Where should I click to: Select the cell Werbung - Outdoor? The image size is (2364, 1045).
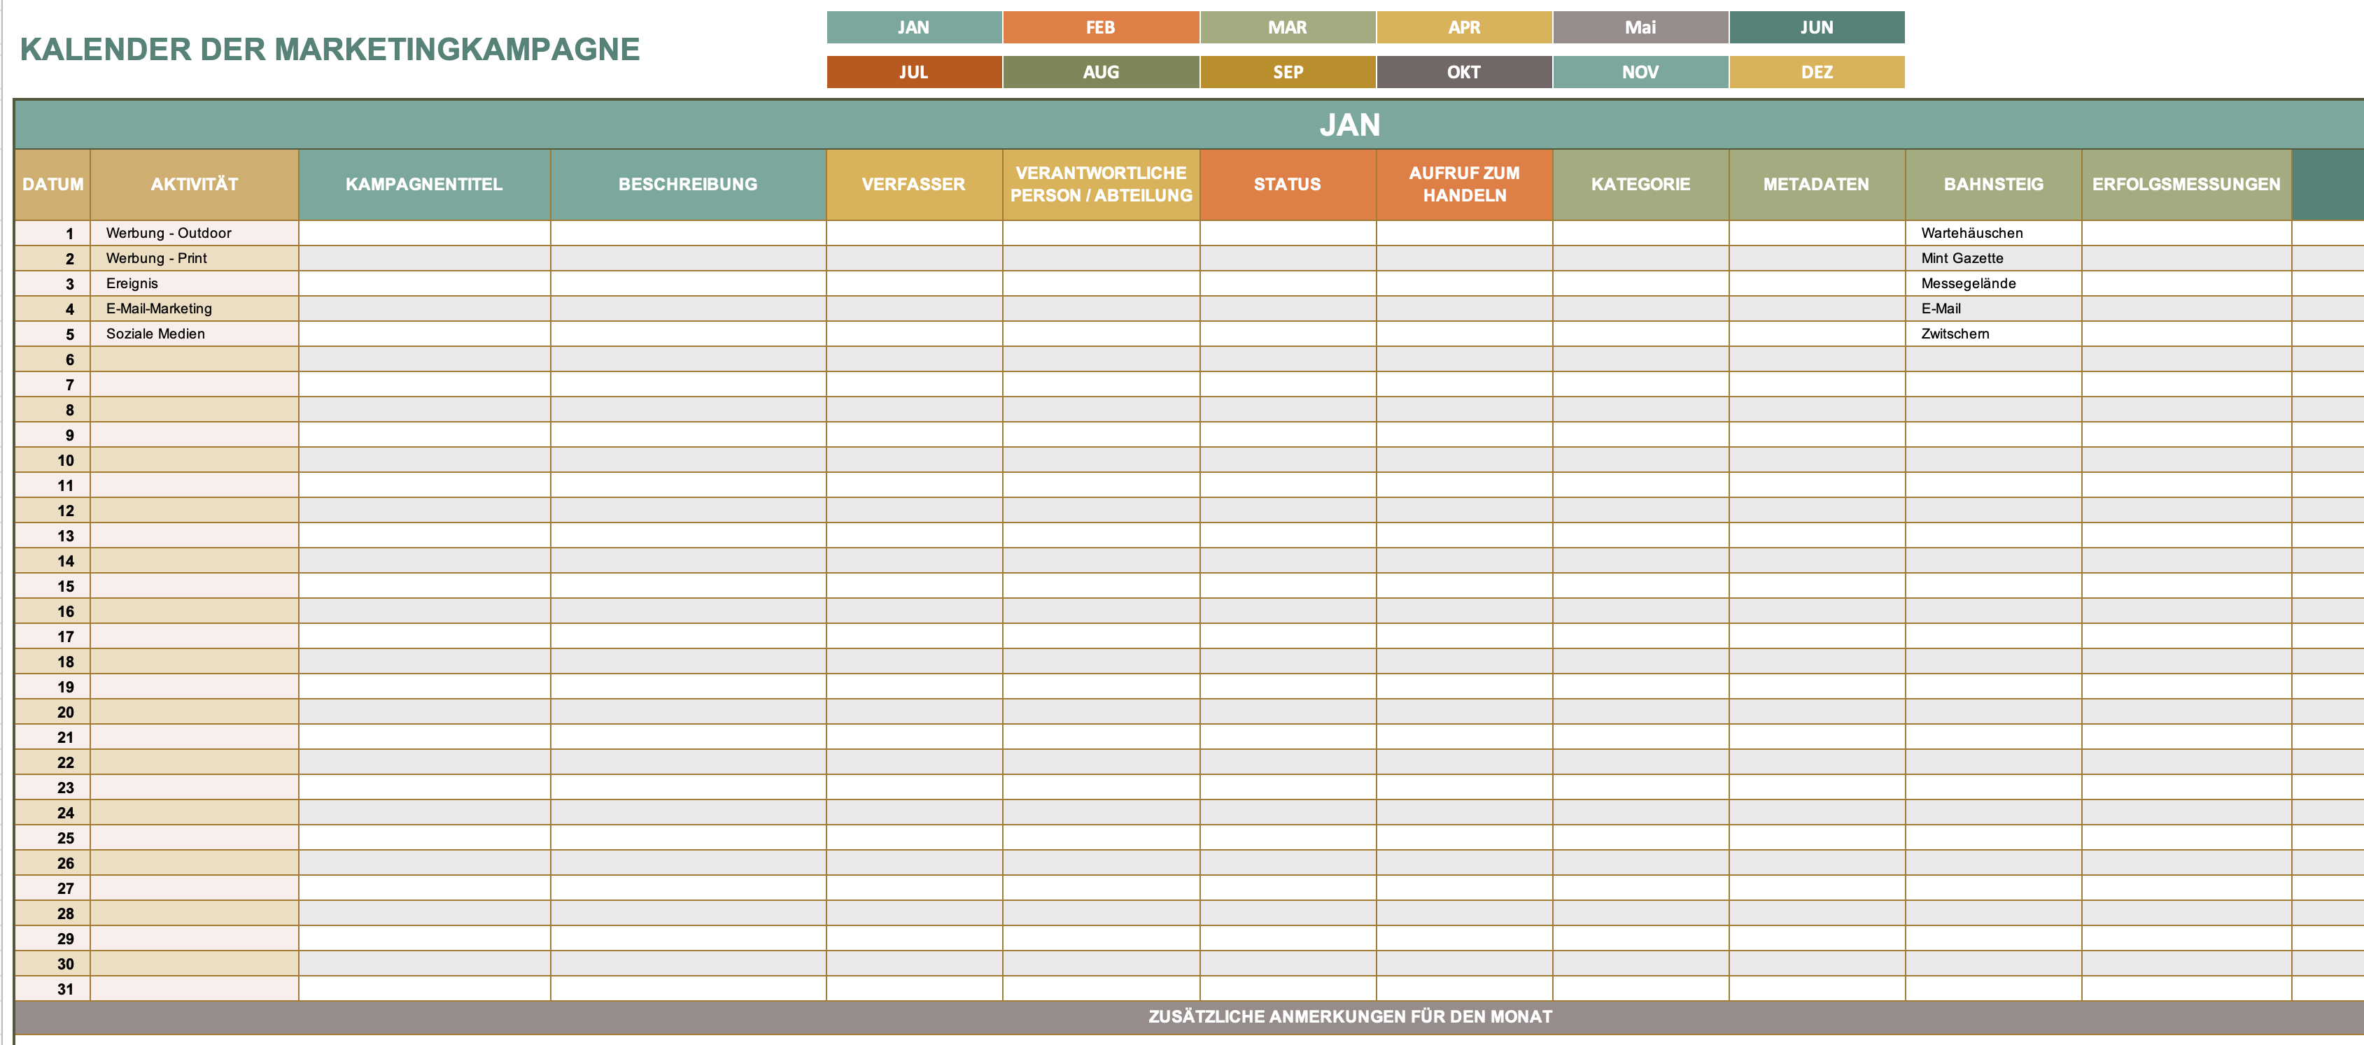195,233
